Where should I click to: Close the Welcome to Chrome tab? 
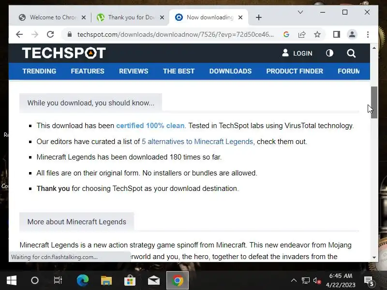tap(84, 17)
